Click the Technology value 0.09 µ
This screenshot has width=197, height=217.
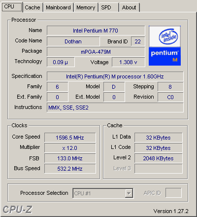(x=61, y=62)
